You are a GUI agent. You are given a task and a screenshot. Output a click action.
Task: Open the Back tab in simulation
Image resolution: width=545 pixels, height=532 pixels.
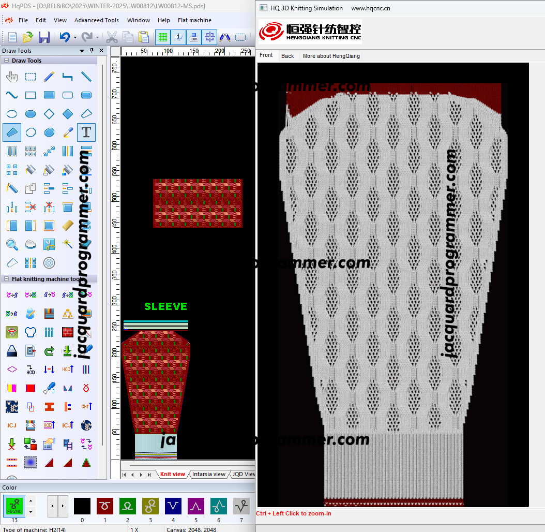point(287,56)
